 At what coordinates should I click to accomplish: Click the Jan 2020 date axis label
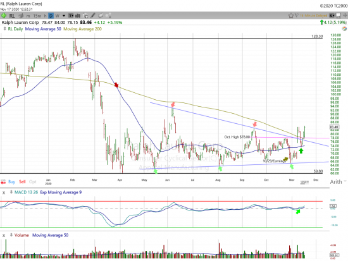48,181
